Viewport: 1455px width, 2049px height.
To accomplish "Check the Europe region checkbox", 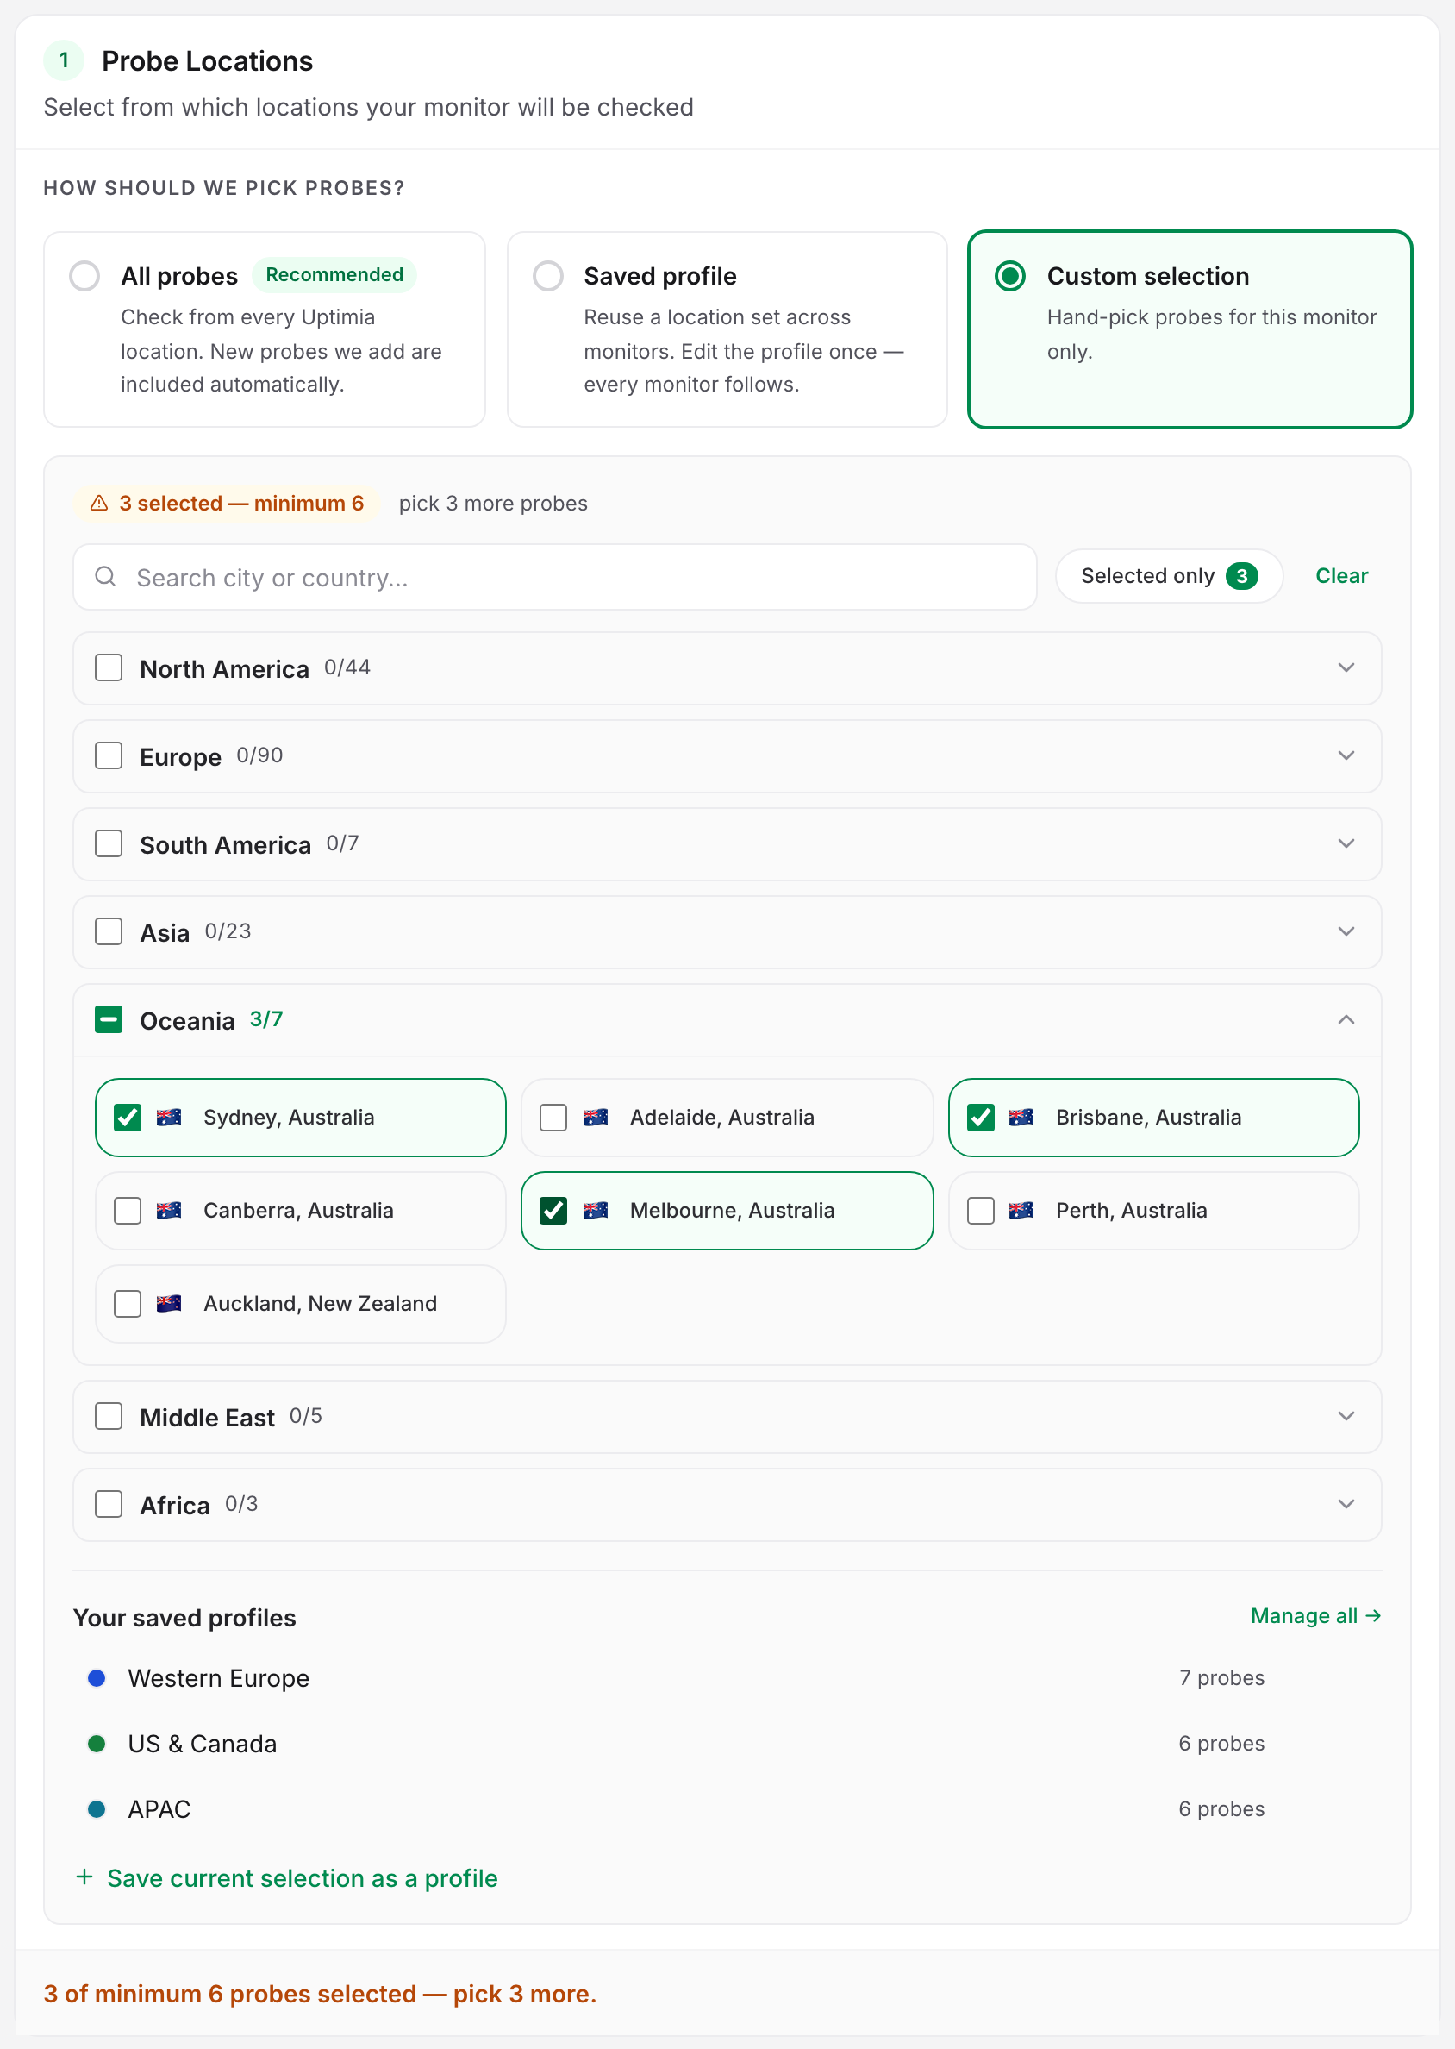I will [109, 755].
